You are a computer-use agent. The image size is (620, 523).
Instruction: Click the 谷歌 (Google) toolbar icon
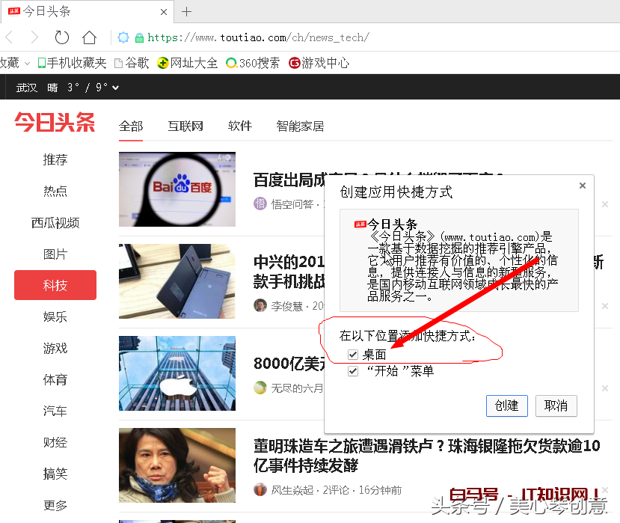pyautogui.click(x=132, y=63)
